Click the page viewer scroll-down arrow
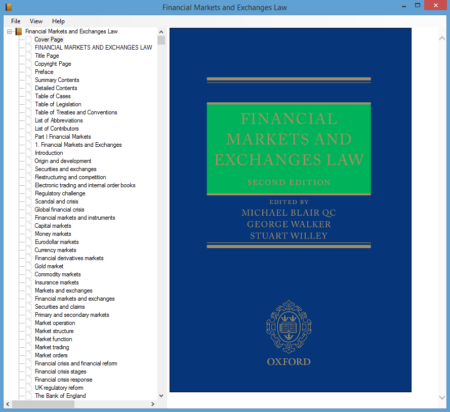Image resolution: width=450 pixels, height=412 pixels. (x=442, y=397)
